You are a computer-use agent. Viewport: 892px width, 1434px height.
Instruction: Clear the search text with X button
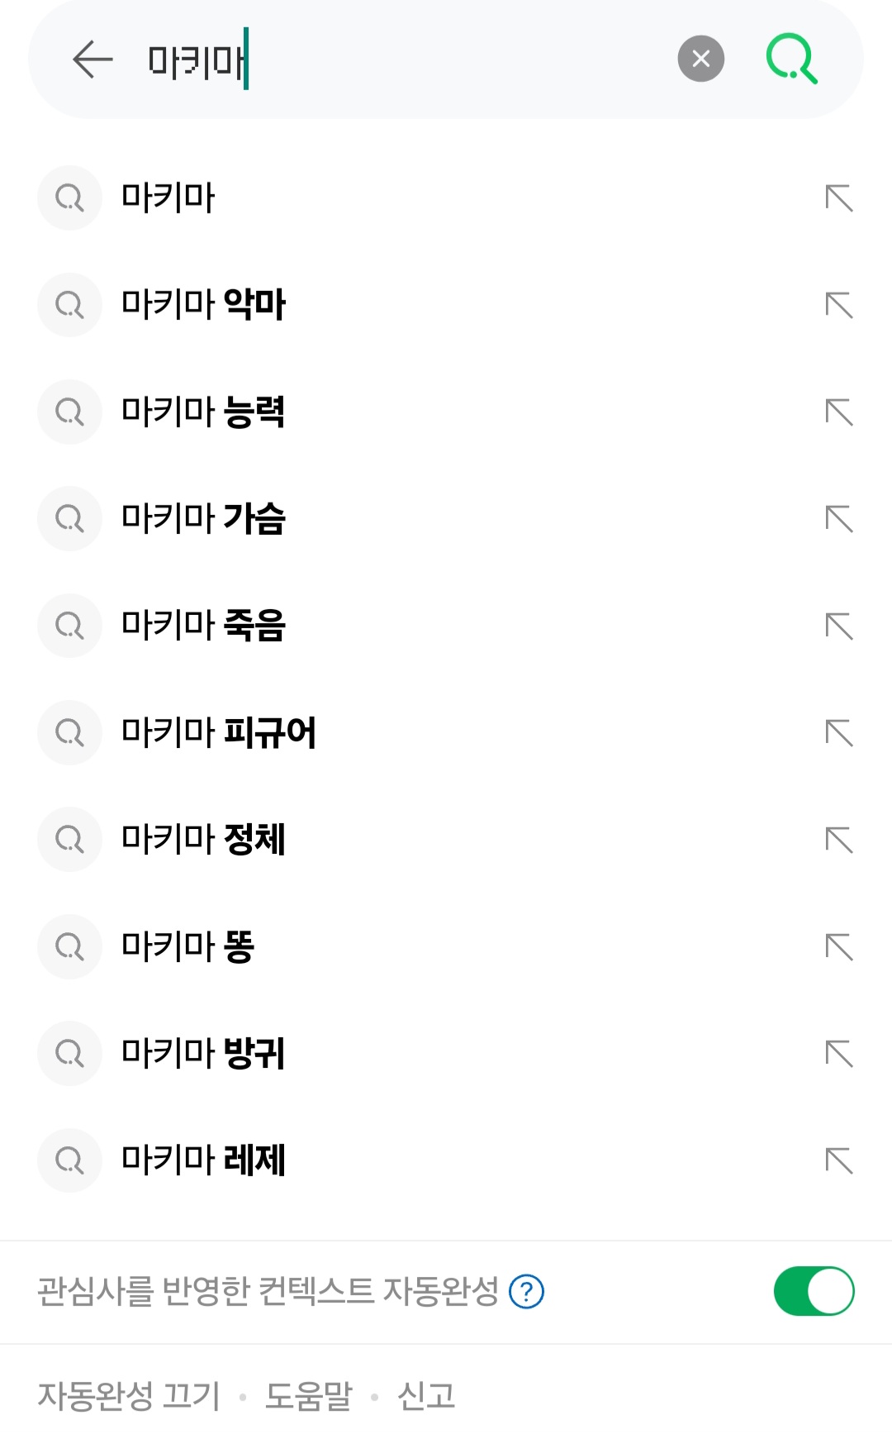click(700, 59)
